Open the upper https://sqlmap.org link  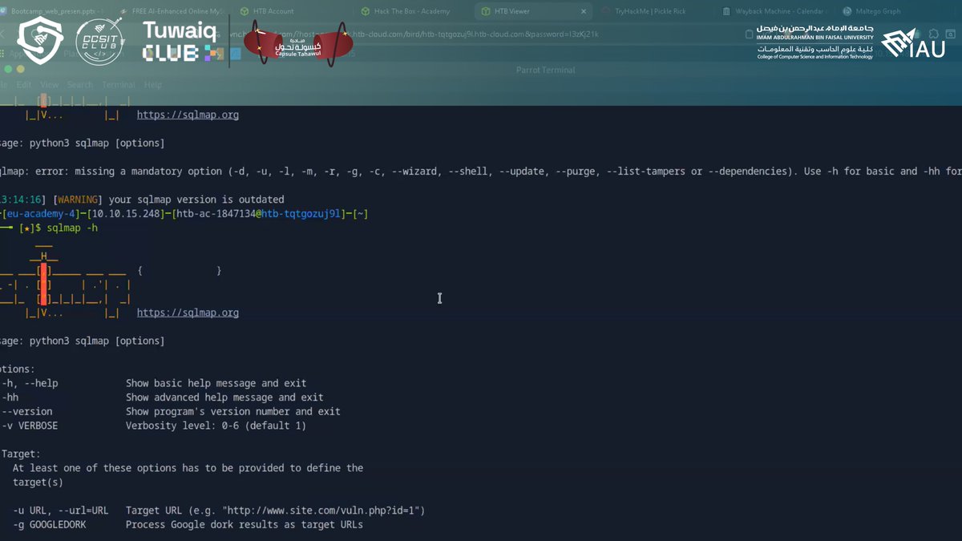(x=188, y=114)
